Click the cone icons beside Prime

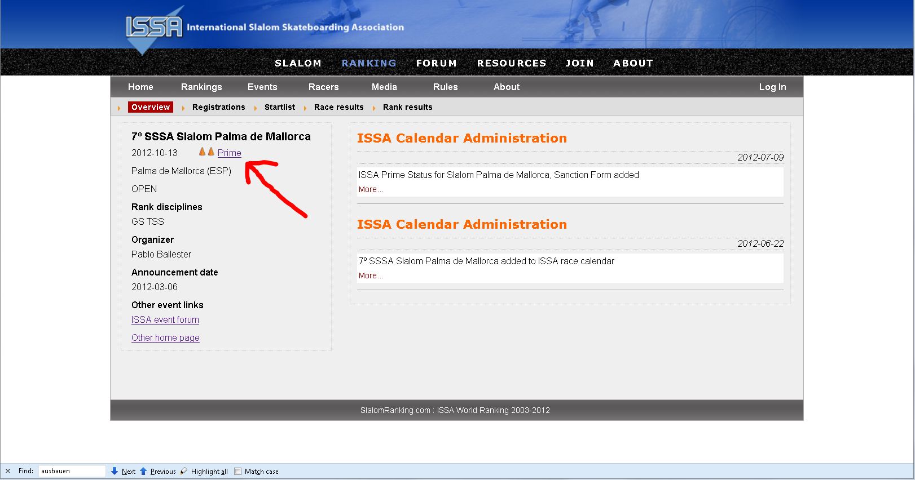(x=206, y=152)
